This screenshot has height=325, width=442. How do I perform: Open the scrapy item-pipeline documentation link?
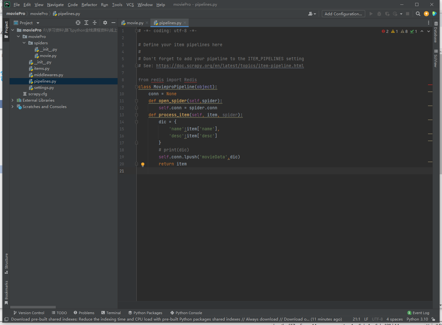(x=230, y=66)
